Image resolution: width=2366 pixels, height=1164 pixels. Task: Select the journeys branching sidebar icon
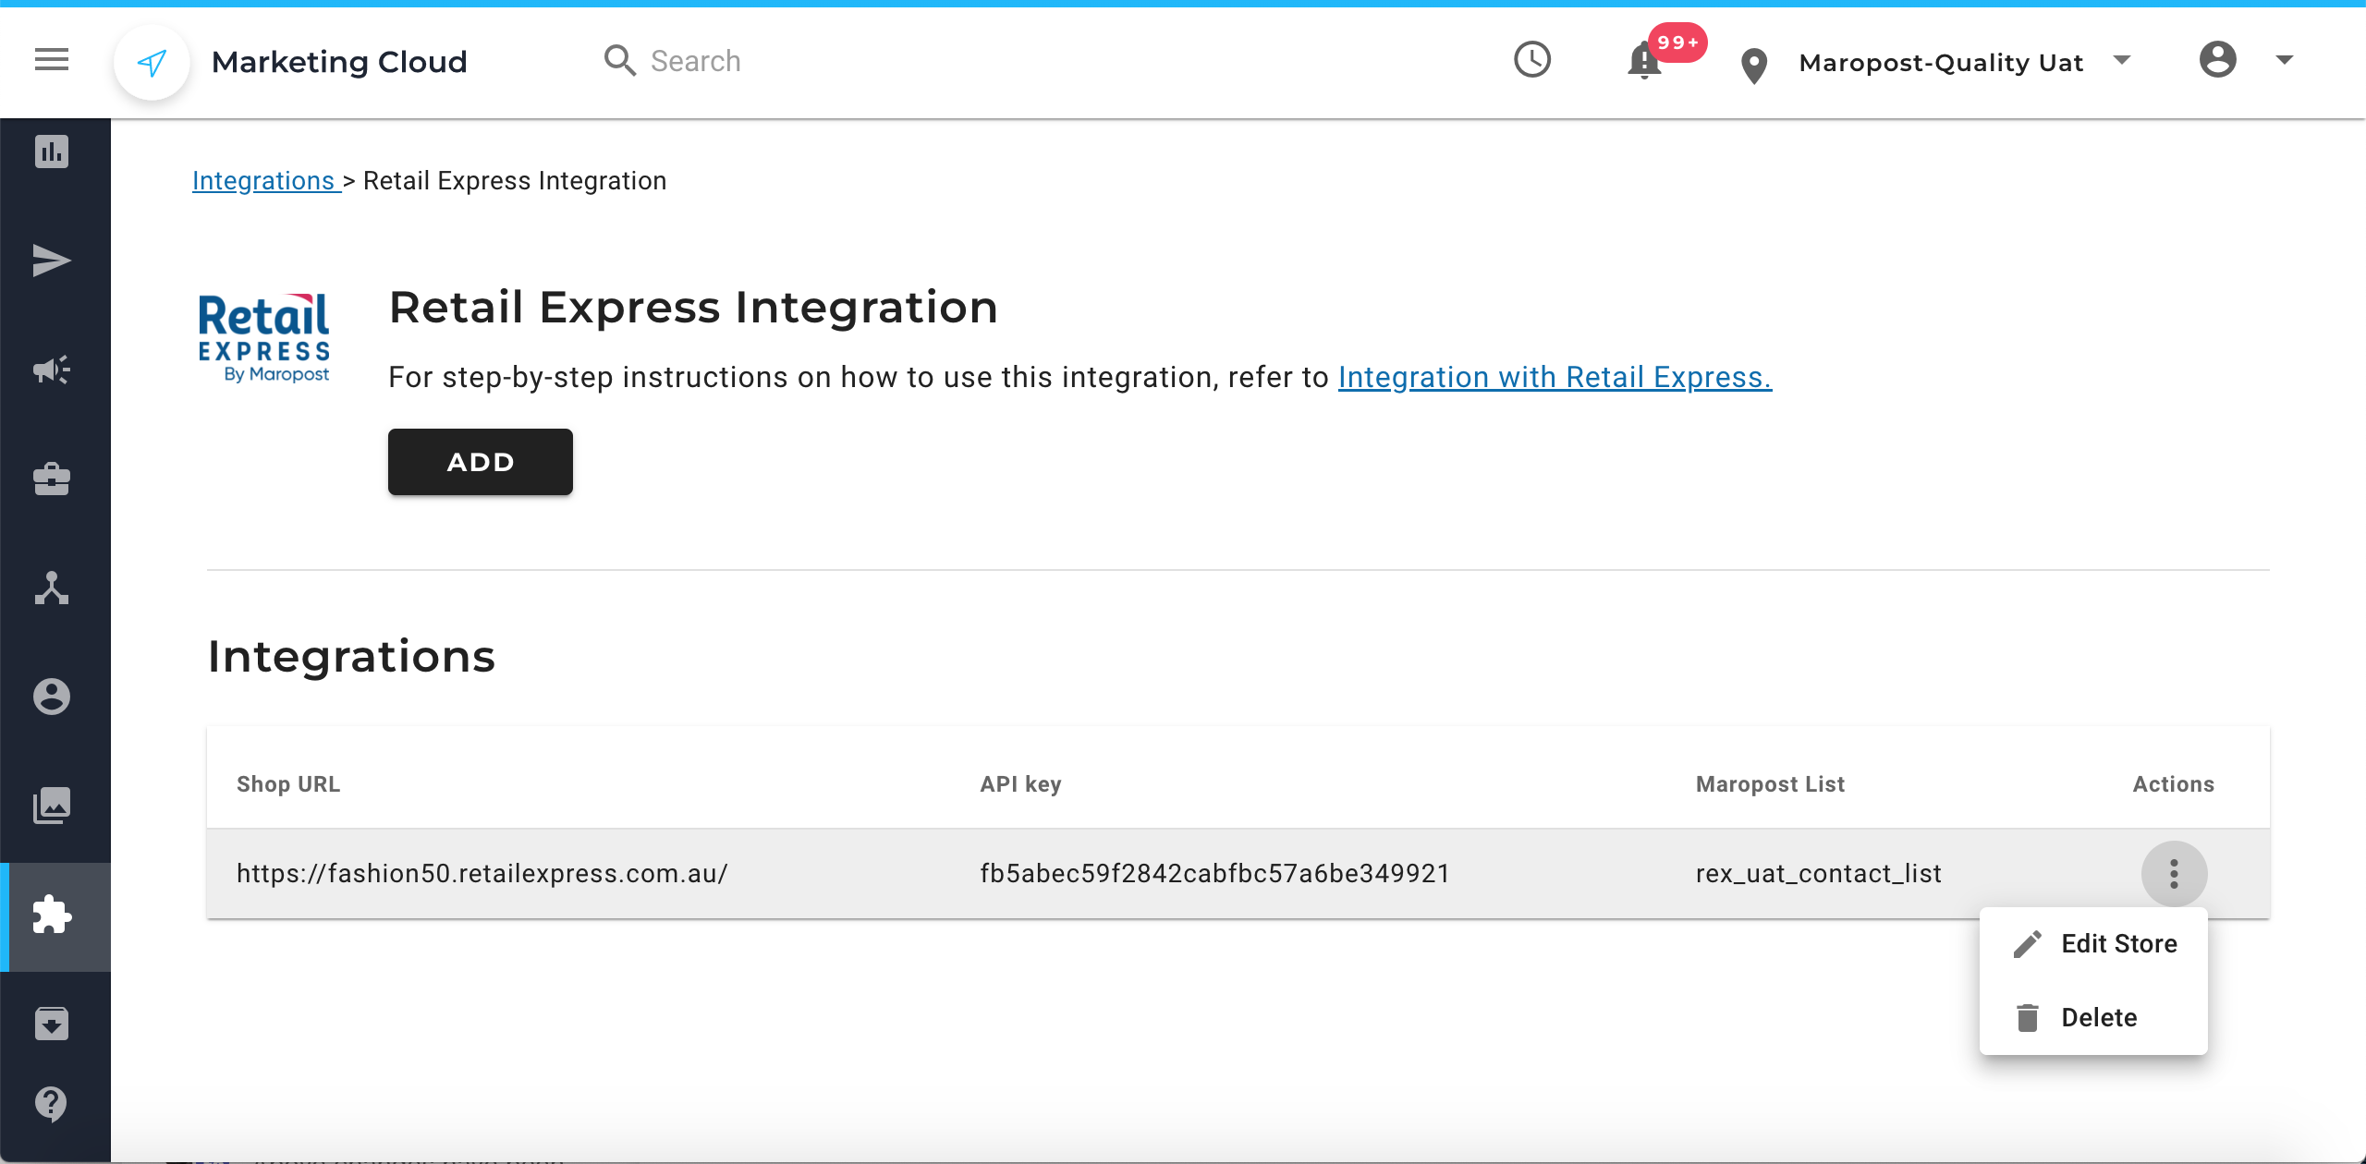pyautogui.click(x=52, y=588)
